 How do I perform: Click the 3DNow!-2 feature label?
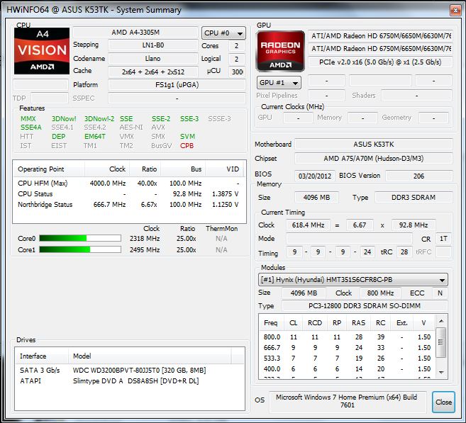99,119
